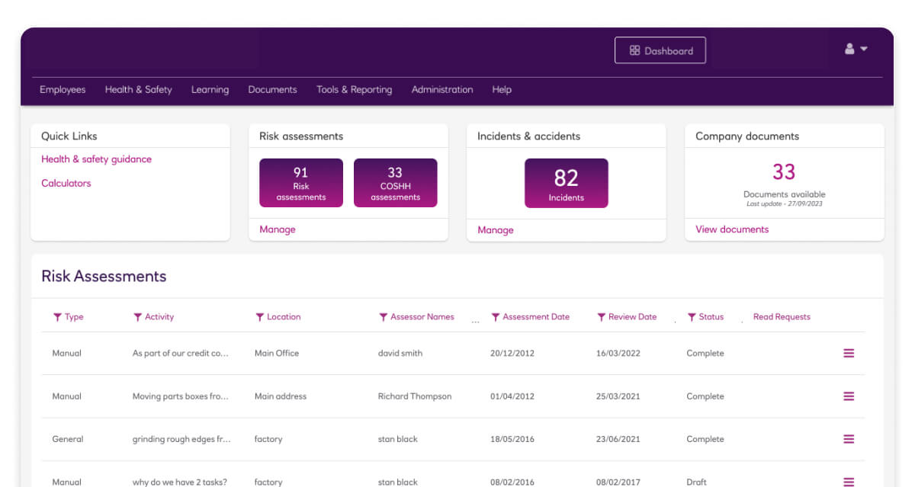Click the 82 Incidents tile
Viewport: 915px width, 487px height.
point(567,183)
